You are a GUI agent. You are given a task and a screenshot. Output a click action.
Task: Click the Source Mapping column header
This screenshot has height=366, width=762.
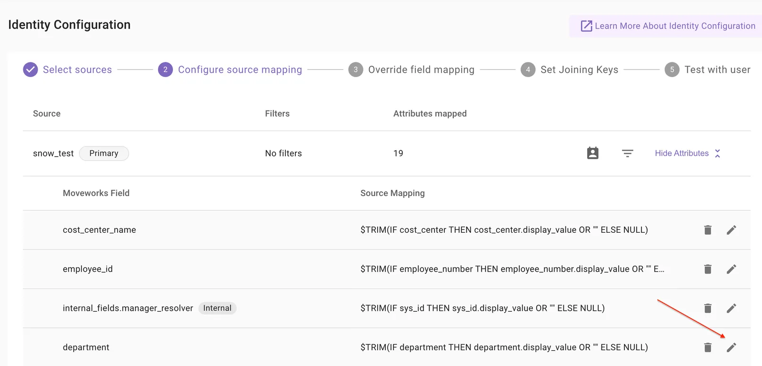click(x=392, y=193)
